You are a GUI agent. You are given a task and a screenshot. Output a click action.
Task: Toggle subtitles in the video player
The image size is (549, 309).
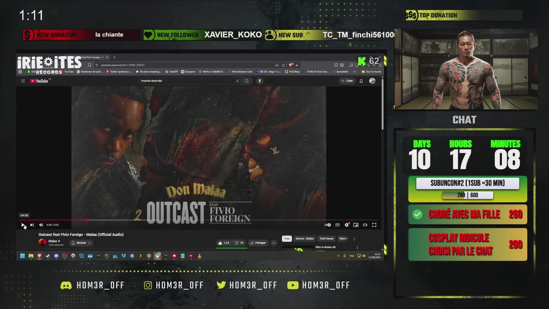pos(338,225)
